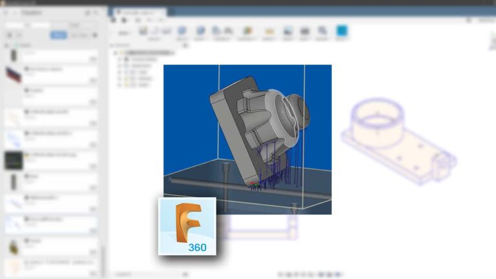Click the Create solid tool icon
This screenshot has height=279, width=496.
click(x=182, y=31)
